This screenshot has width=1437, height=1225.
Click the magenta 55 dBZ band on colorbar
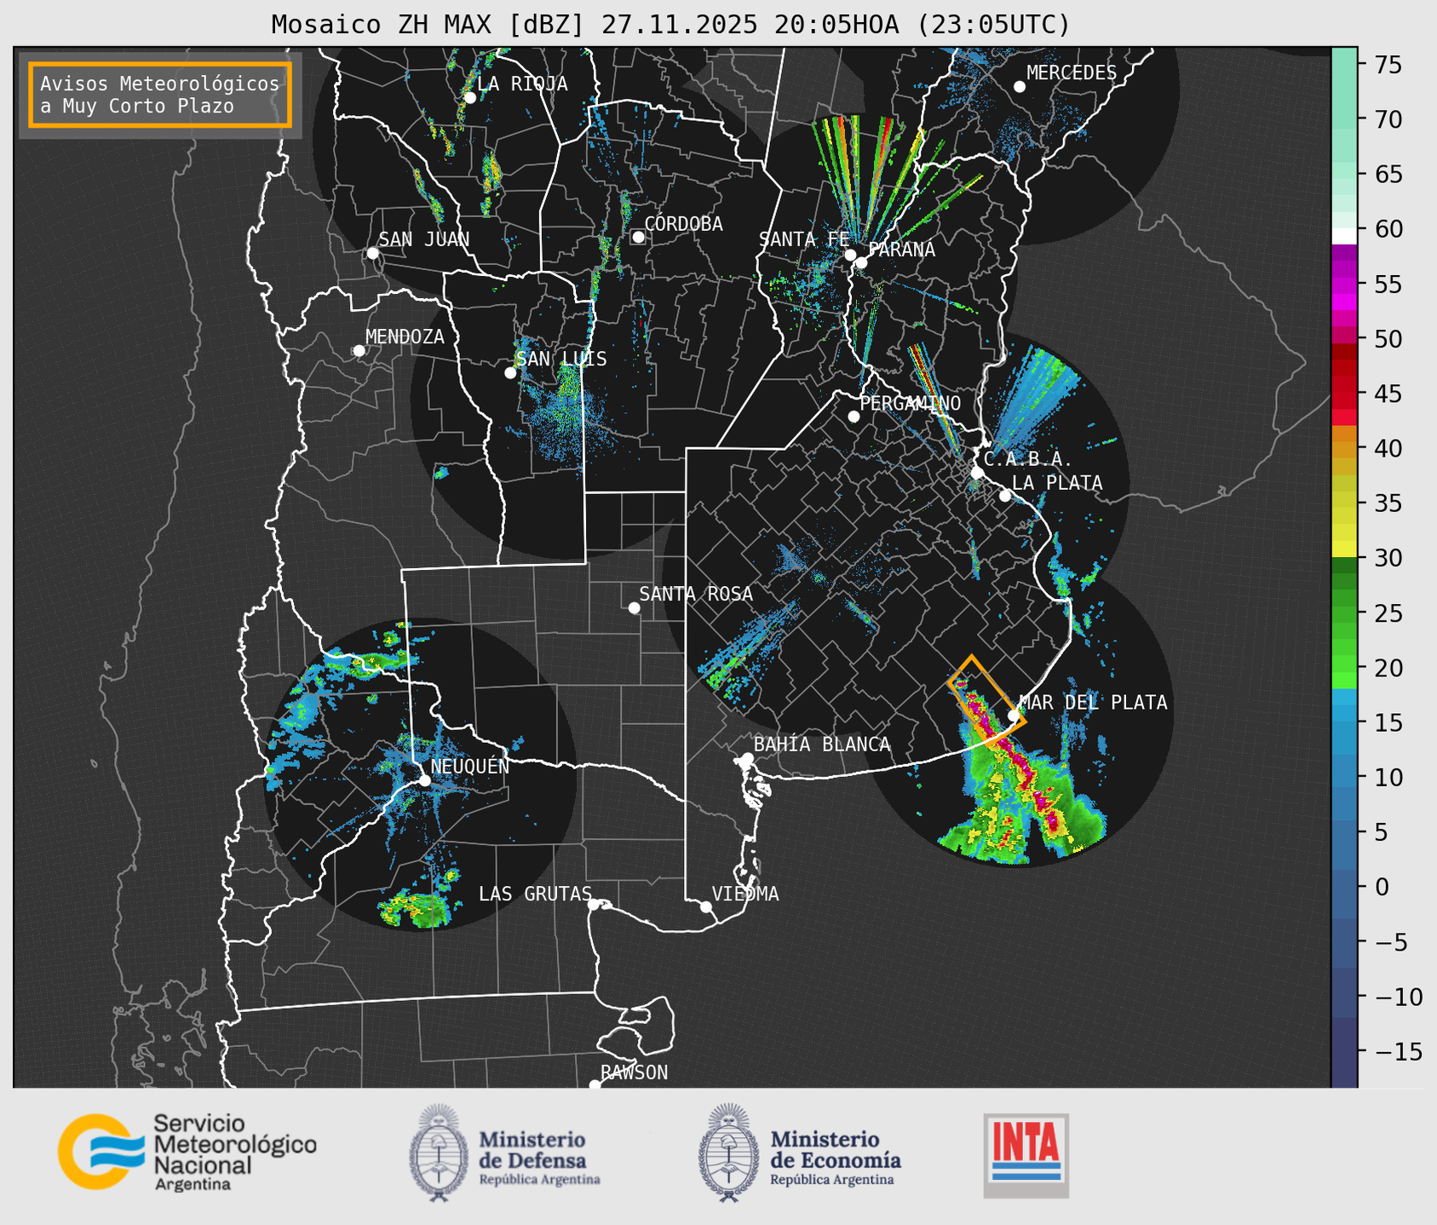tap(1343, 285)
